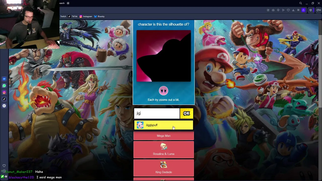The width and height of the screenshot is (322, 181).
Task: Open the TikTok bookmark
Action: tap(73, 16)
